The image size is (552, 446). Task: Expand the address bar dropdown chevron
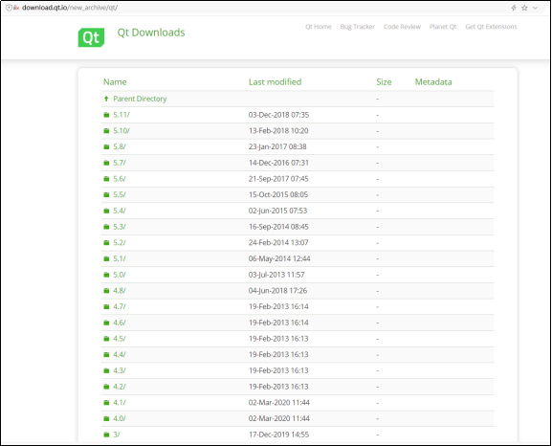(x=535, y=8)
